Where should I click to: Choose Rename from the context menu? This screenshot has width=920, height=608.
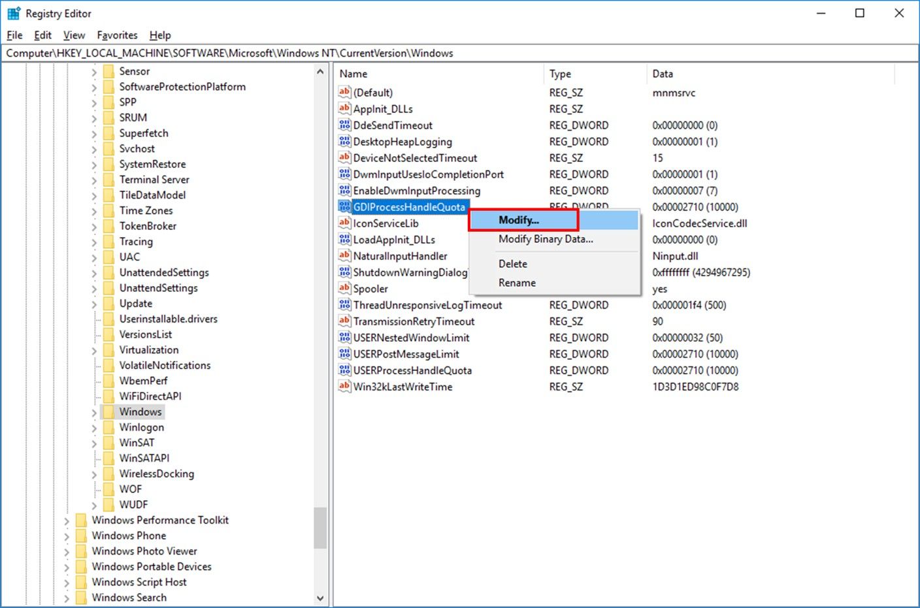(x=554, y=283)
